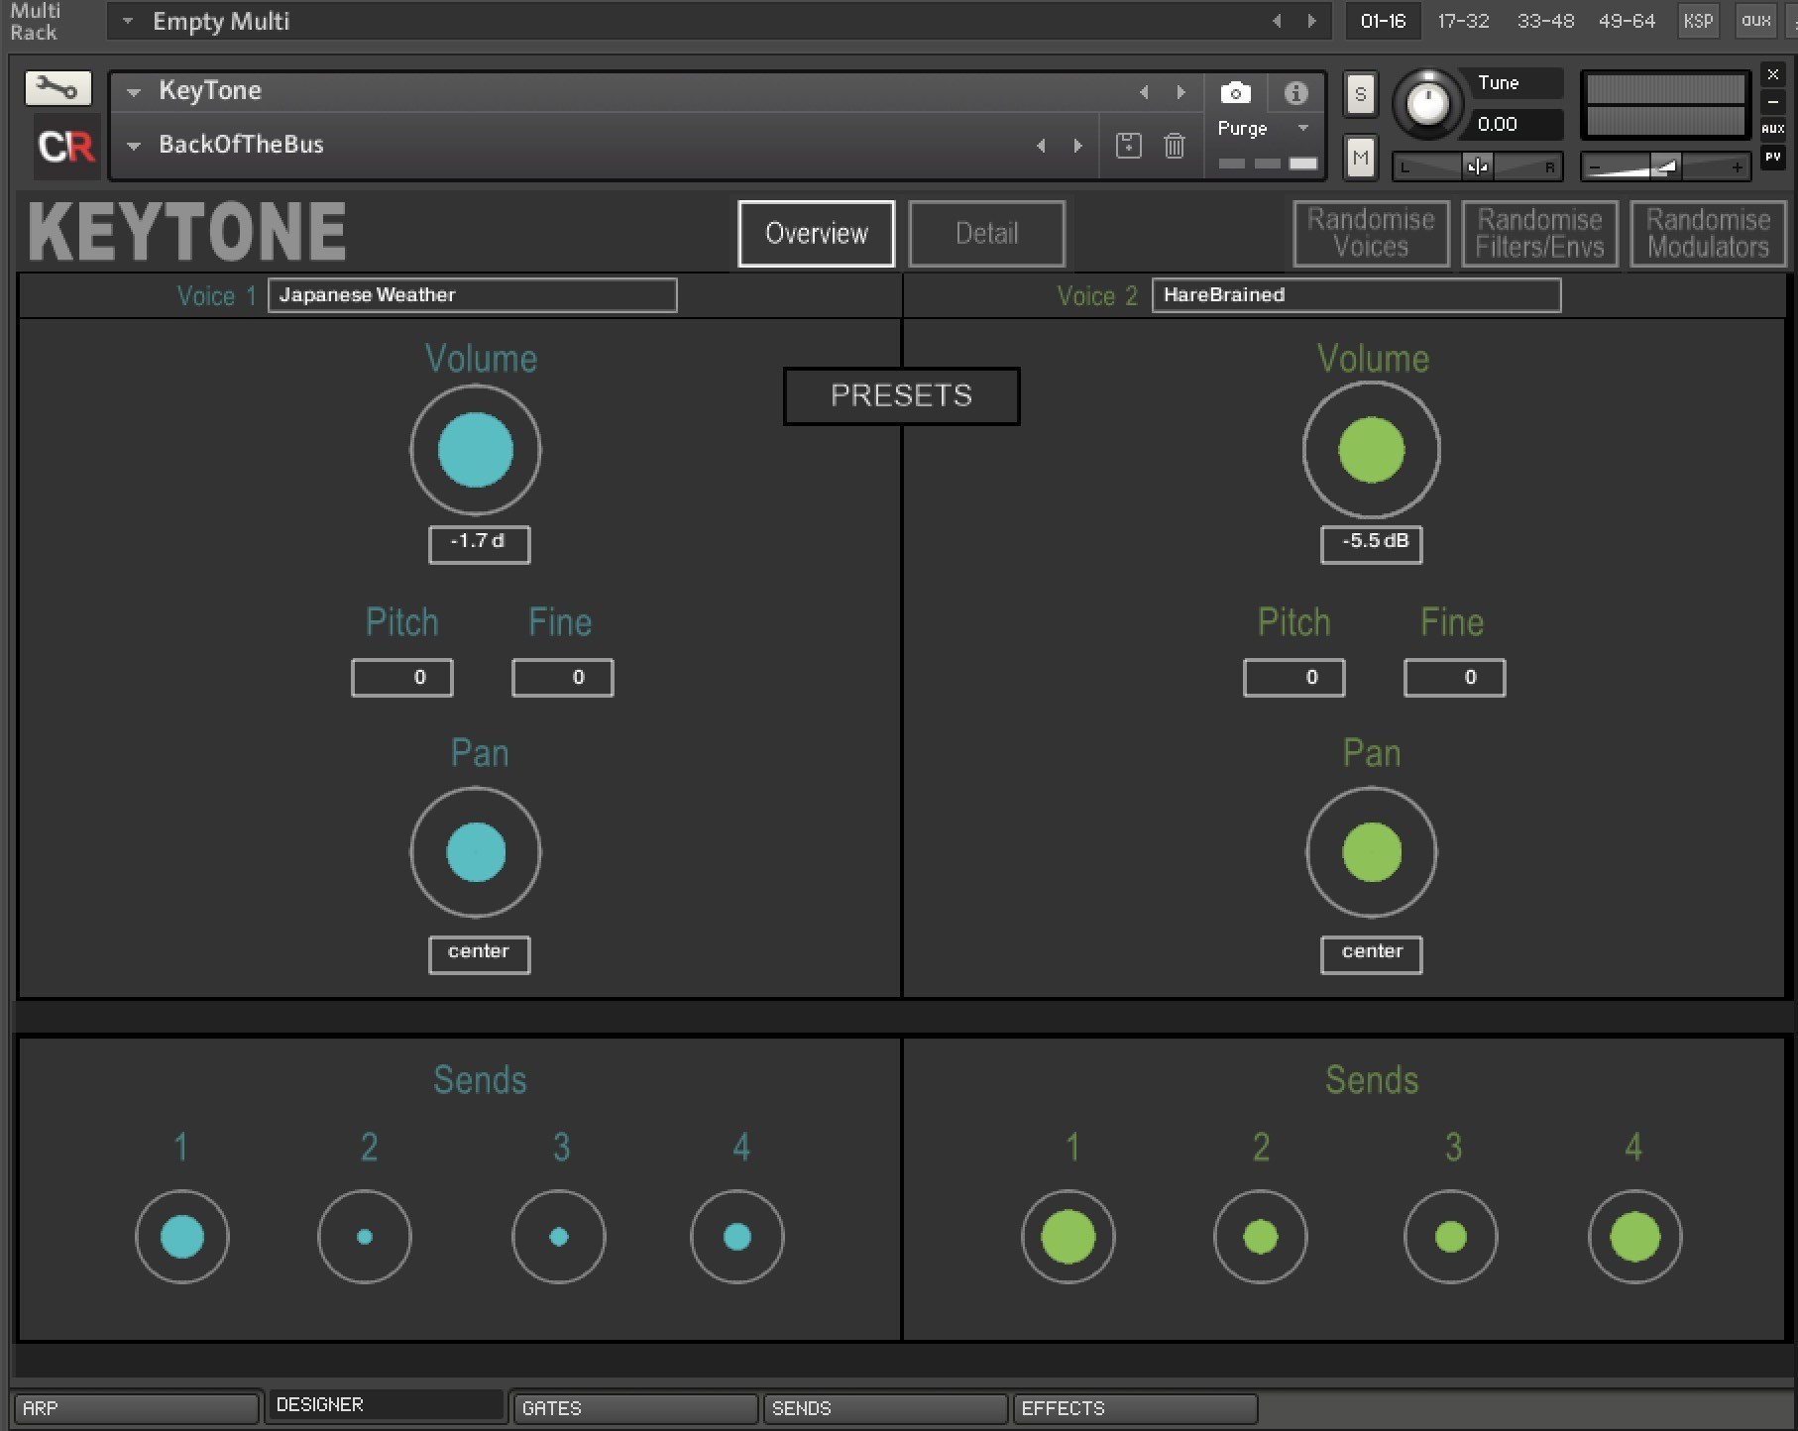
Task: Toggle the KSP script editor button
Action: point(1698,21)
